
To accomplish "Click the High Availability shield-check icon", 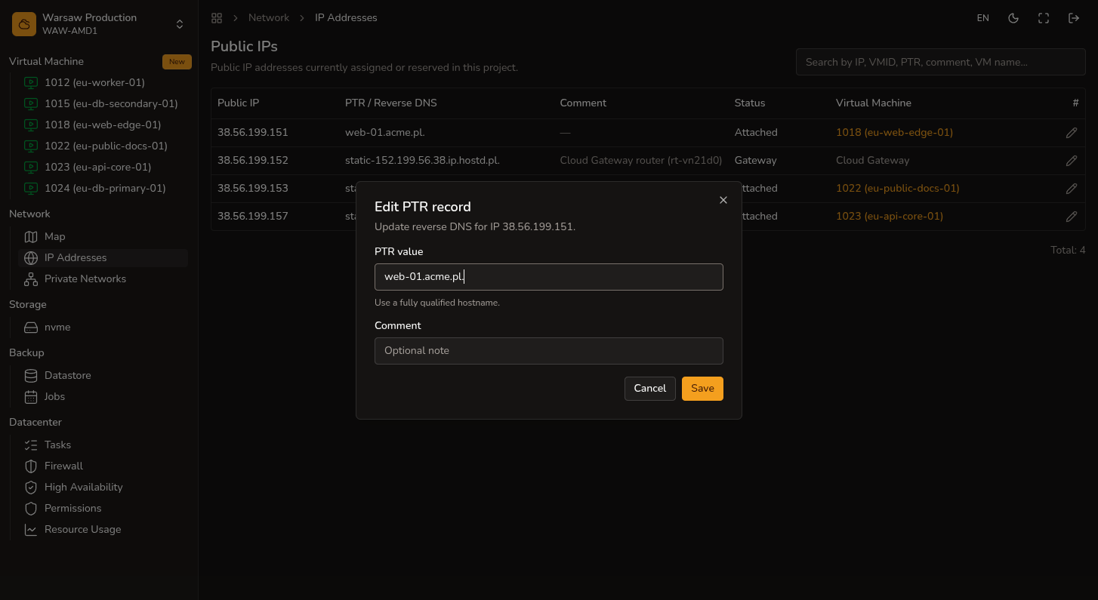I will [31, 487].
